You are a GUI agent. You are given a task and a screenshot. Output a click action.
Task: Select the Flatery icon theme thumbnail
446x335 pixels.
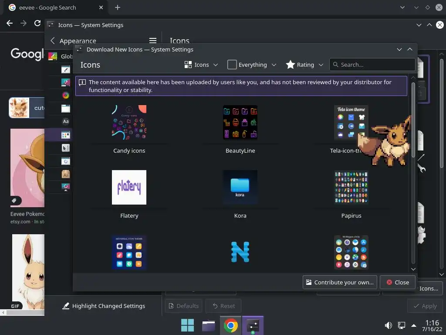click(129, 188)
